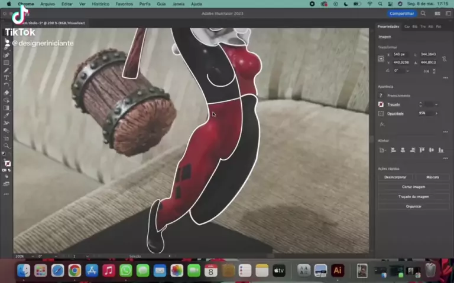Align objects to vertical top
Viewport: 454px width, 283px height.
pos(422,150)
